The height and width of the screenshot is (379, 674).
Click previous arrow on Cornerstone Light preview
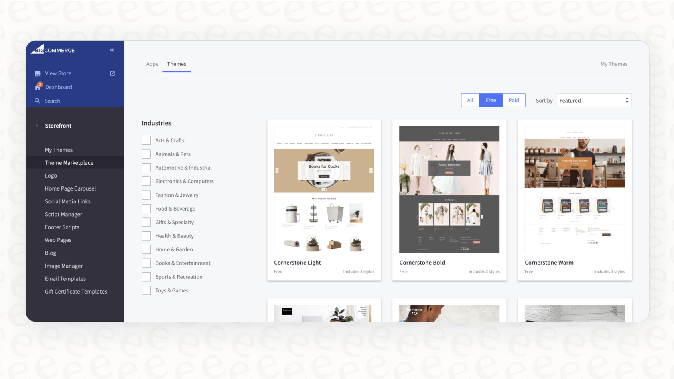coord(277,170)
